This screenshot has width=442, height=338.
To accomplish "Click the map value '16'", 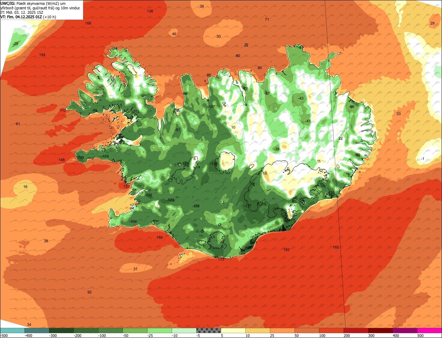I will 25,187.
